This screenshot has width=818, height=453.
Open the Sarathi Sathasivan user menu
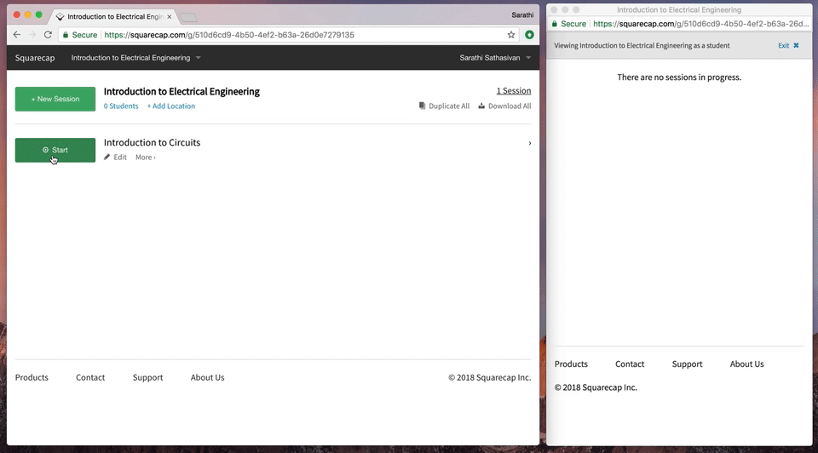click(494, 58)
